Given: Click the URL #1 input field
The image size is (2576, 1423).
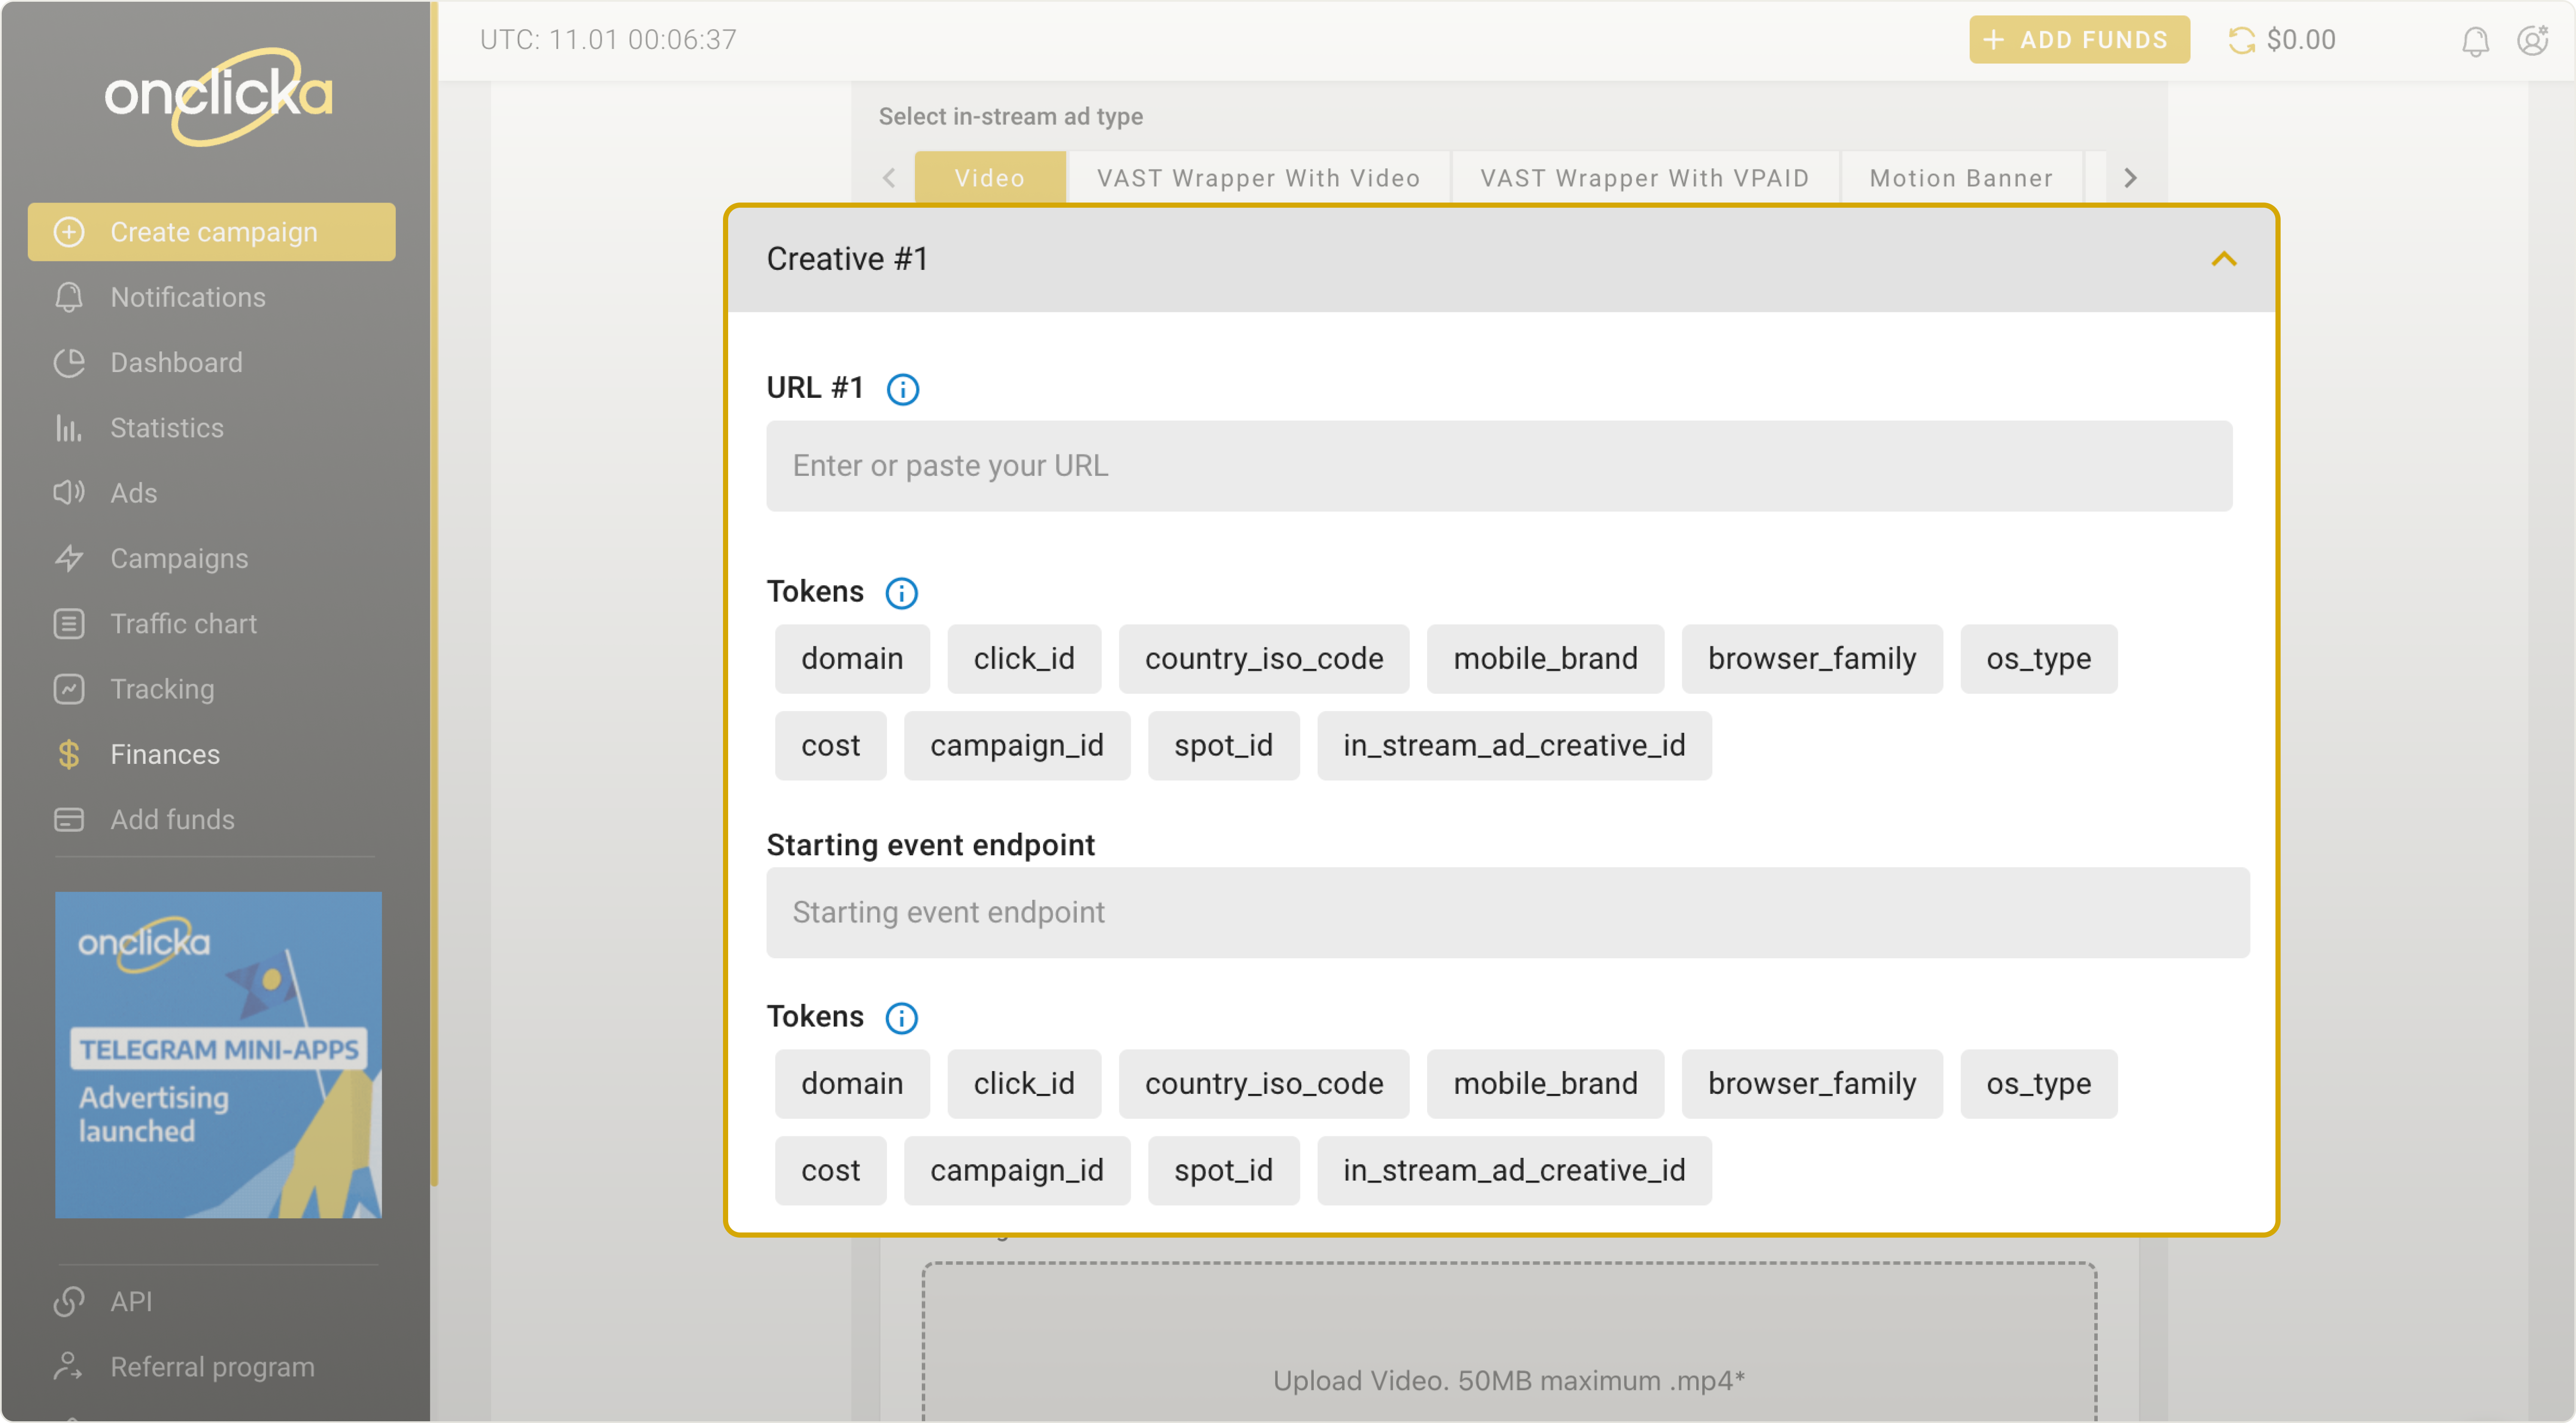Looking at the screenshot, I should point(1498,466).
